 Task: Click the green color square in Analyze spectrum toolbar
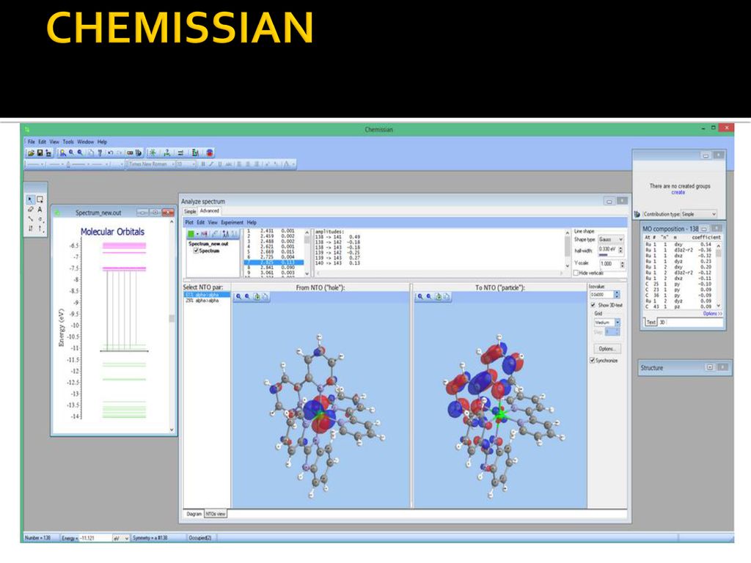191,234
